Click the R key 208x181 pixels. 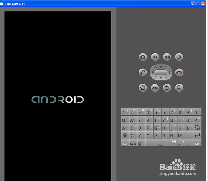point(149,119)
